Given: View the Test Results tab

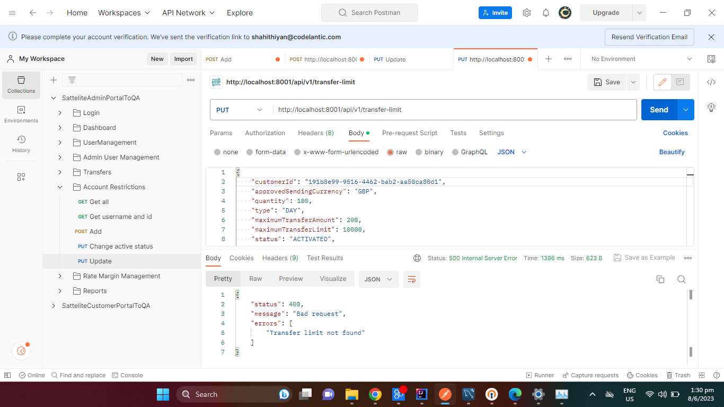Looking at the screenshot, I should pyautogui.click(x=325, y=258).
